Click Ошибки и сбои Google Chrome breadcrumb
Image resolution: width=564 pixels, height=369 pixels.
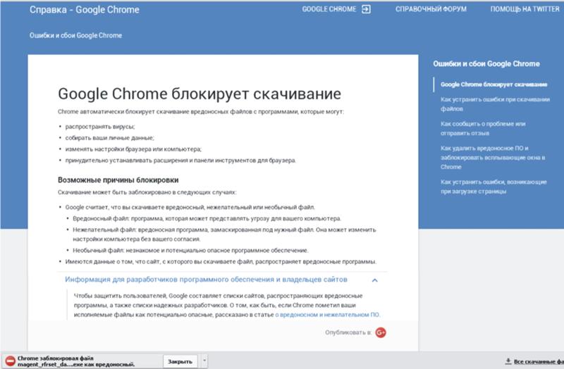(x=75, y=36)
